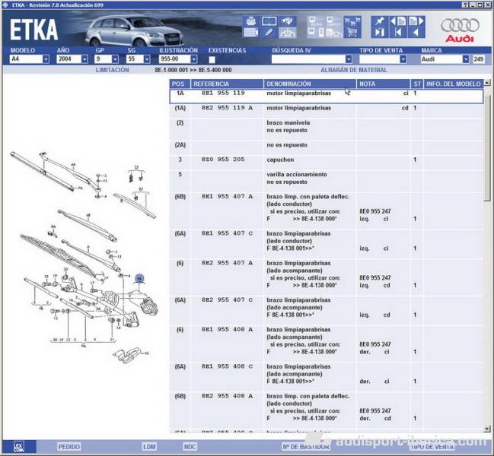The width and height of the screenshot is (494, 456).
Task: Click the (2A) 'no es repuesto' row
Action: pos(327,147)
